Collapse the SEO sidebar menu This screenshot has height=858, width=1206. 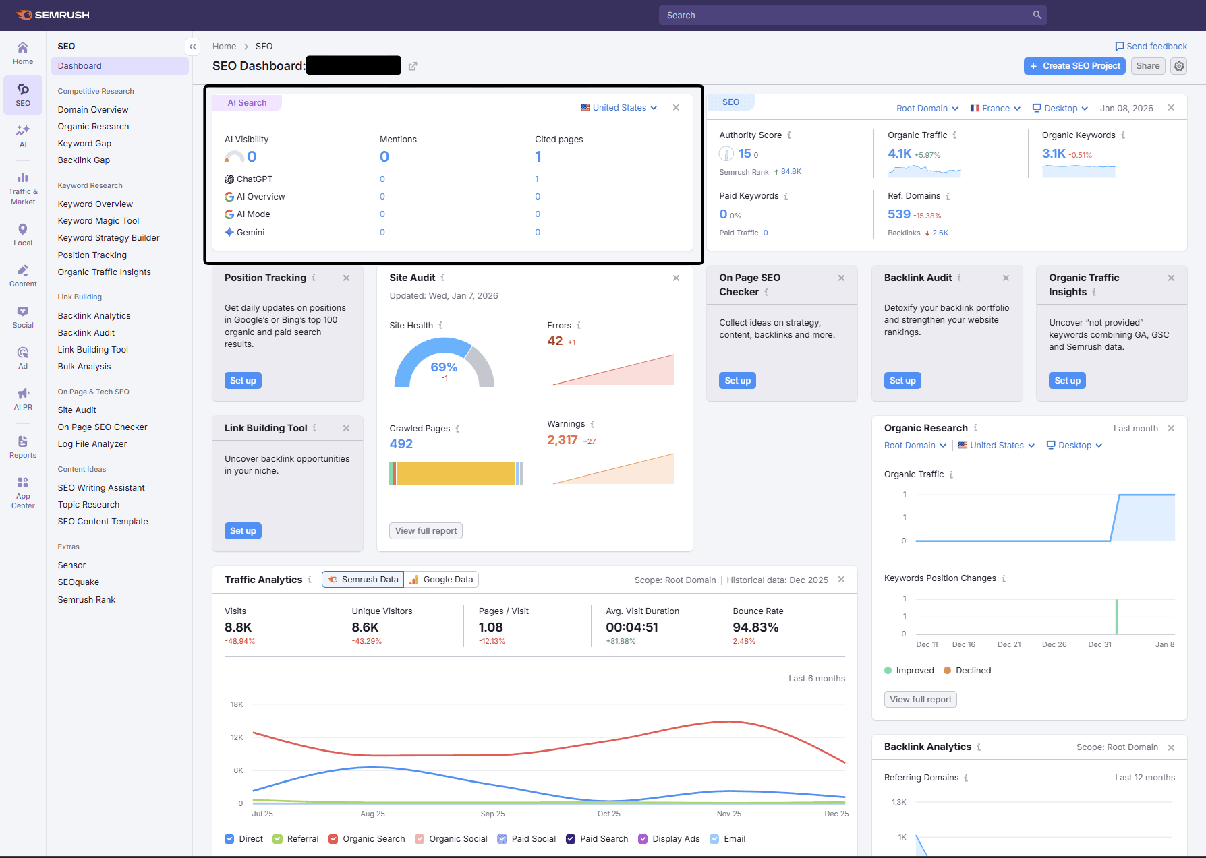(193, 47)
